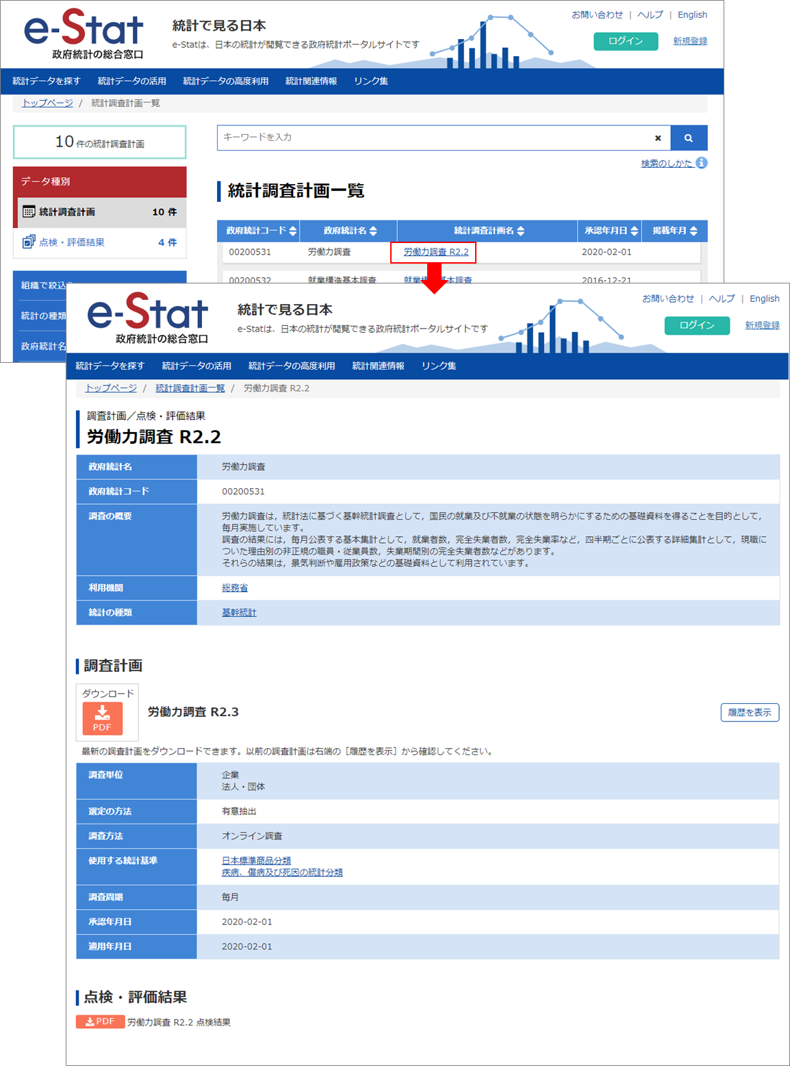Open 基幹統計 link under 統計の種類
The image size is (790, 1066).
(x=239, y=612)
